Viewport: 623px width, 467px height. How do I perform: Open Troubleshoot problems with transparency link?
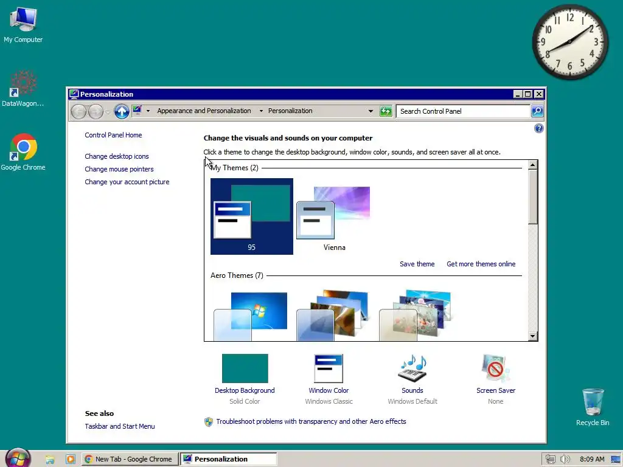point(311,421)
